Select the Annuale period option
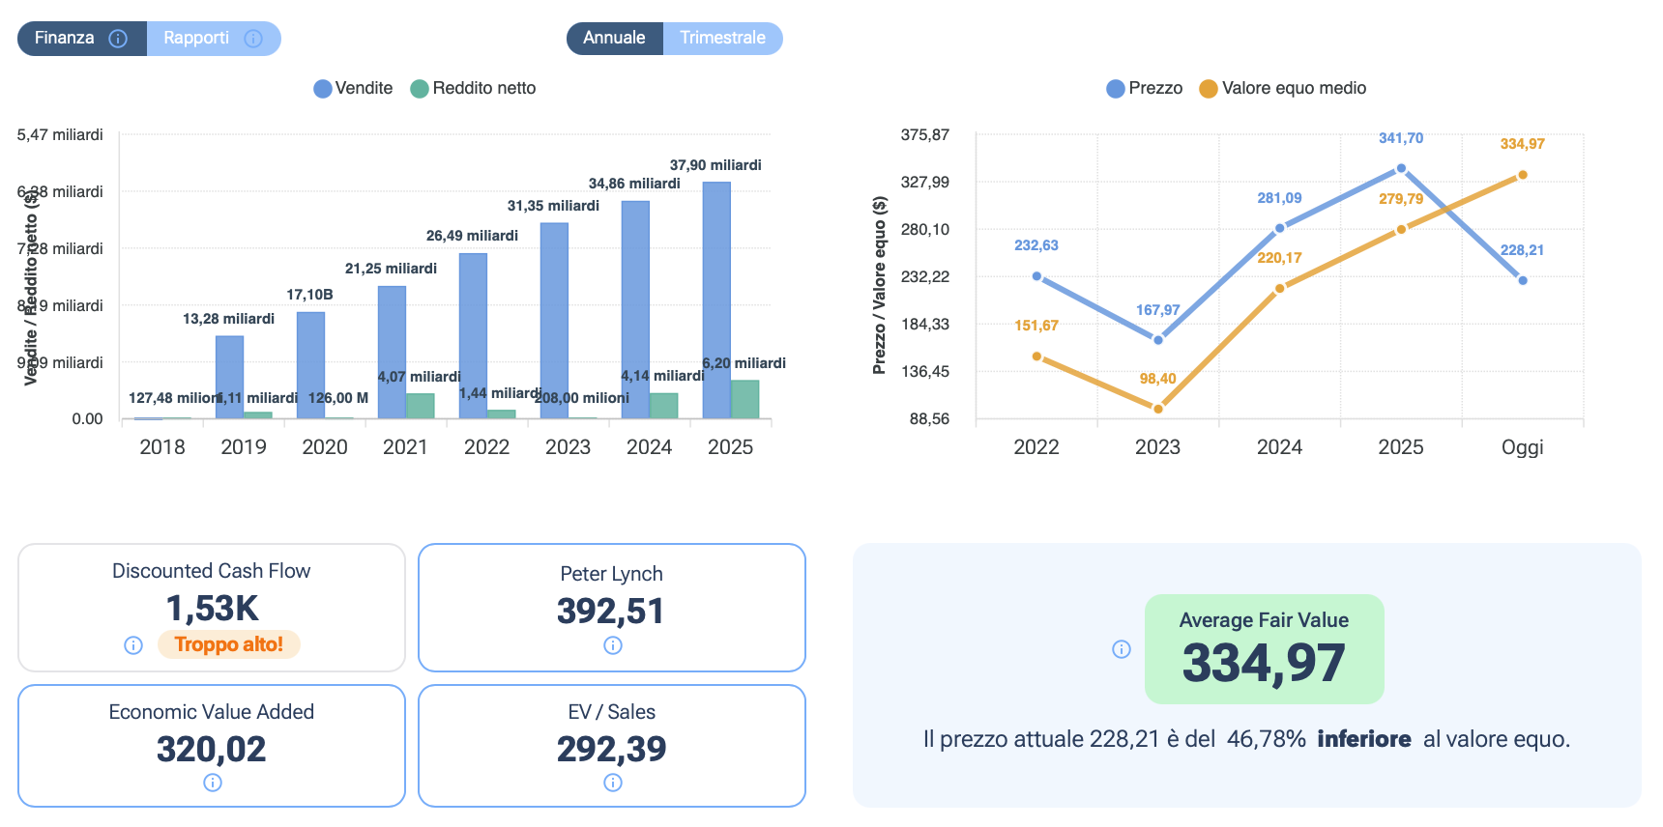 click(x=614, y=39)
